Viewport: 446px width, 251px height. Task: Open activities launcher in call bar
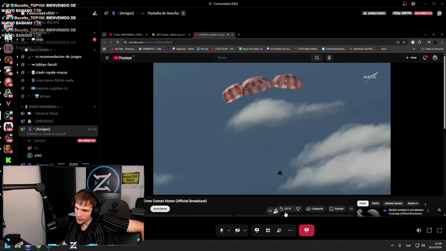point(268,230)
